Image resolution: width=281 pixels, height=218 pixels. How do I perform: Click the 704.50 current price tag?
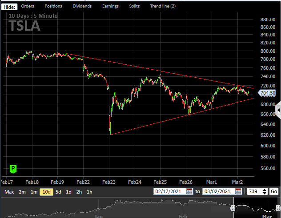(267, 93)
